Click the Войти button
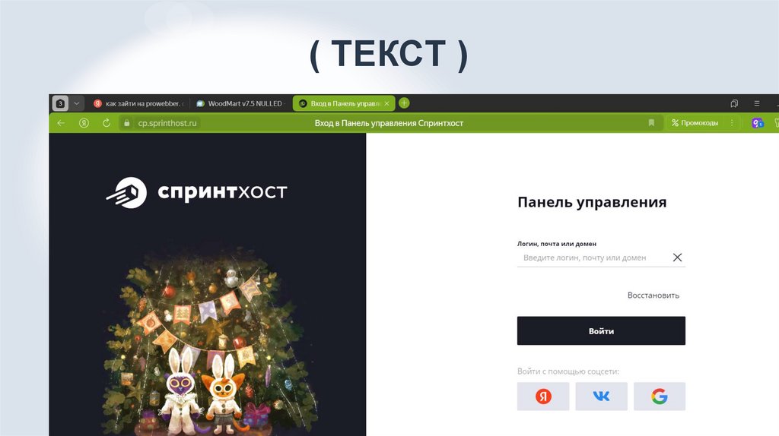779x436 pixels. point(601,331)
